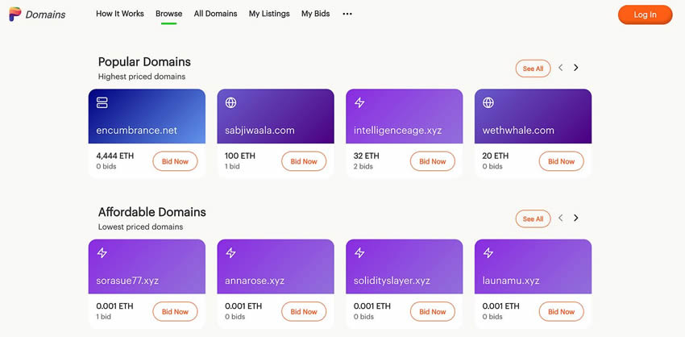The image size is (685, 337).
Task: Bid Now on solidityslayer.xyz
Action: click(433, 311)
